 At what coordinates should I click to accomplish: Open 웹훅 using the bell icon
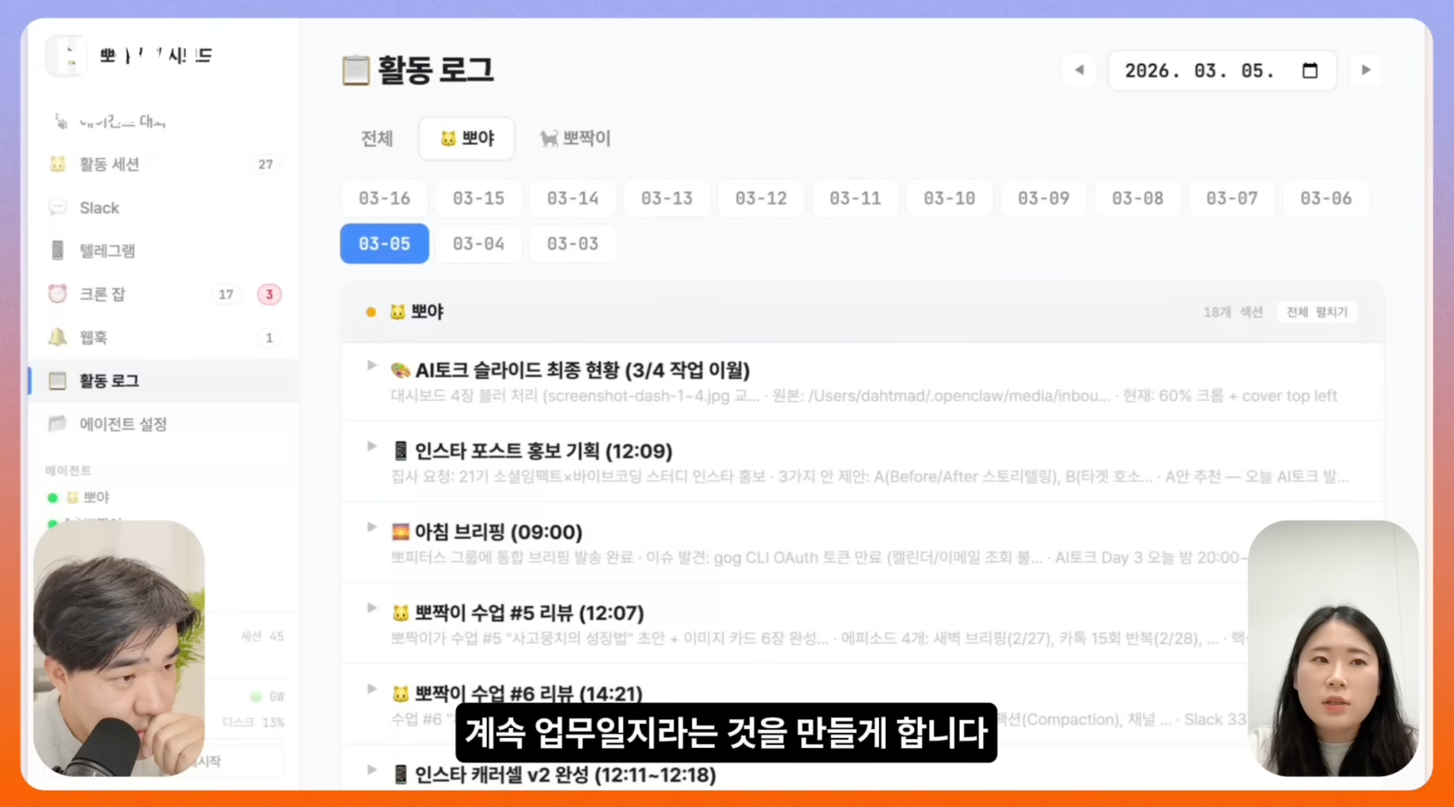[x=56, y=336]
